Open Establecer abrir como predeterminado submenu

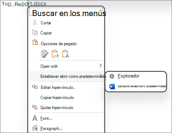coord(66,76)
